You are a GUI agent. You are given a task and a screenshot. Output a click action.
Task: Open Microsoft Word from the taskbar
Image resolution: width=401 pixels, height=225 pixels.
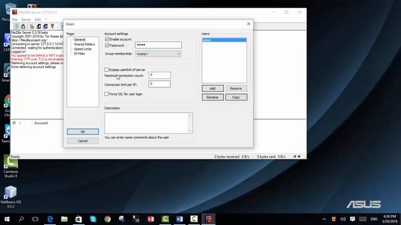[x=180, y=219]
